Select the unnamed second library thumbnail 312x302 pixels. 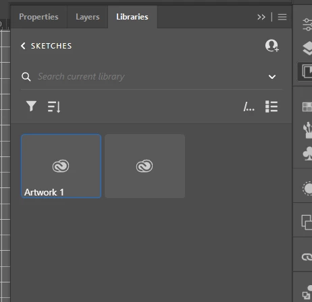[145, 166]
